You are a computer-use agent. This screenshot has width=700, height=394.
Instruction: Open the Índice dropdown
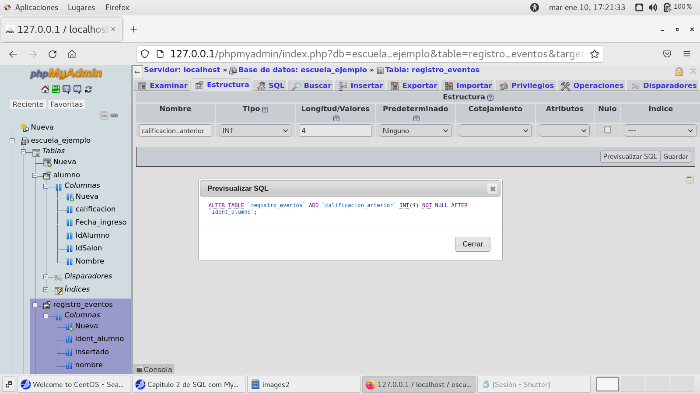660,130
